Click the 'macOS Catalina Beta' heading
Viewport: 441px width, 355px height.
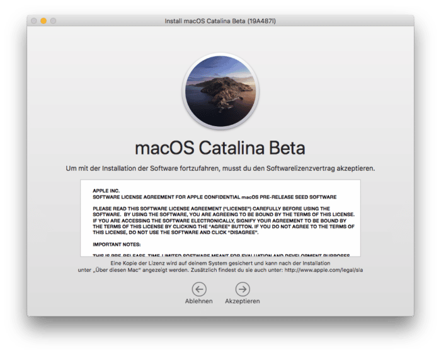click(x=220, y=148)
